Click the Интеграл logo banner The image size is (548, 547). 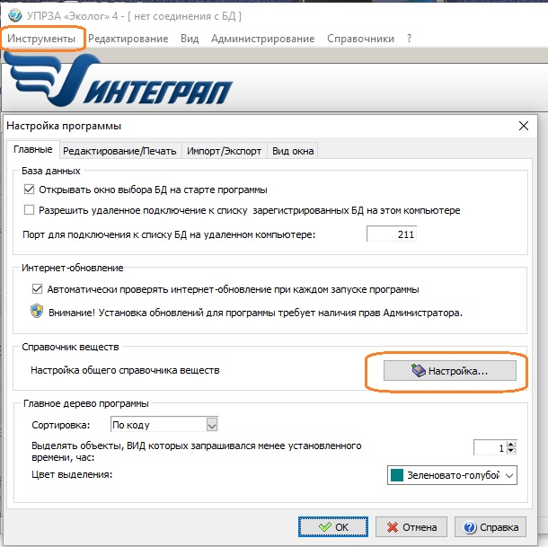pos(121,85)
